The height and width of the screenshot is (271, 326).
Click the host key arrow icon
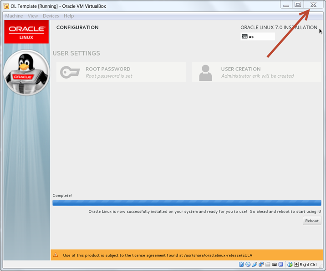[296, 264]
